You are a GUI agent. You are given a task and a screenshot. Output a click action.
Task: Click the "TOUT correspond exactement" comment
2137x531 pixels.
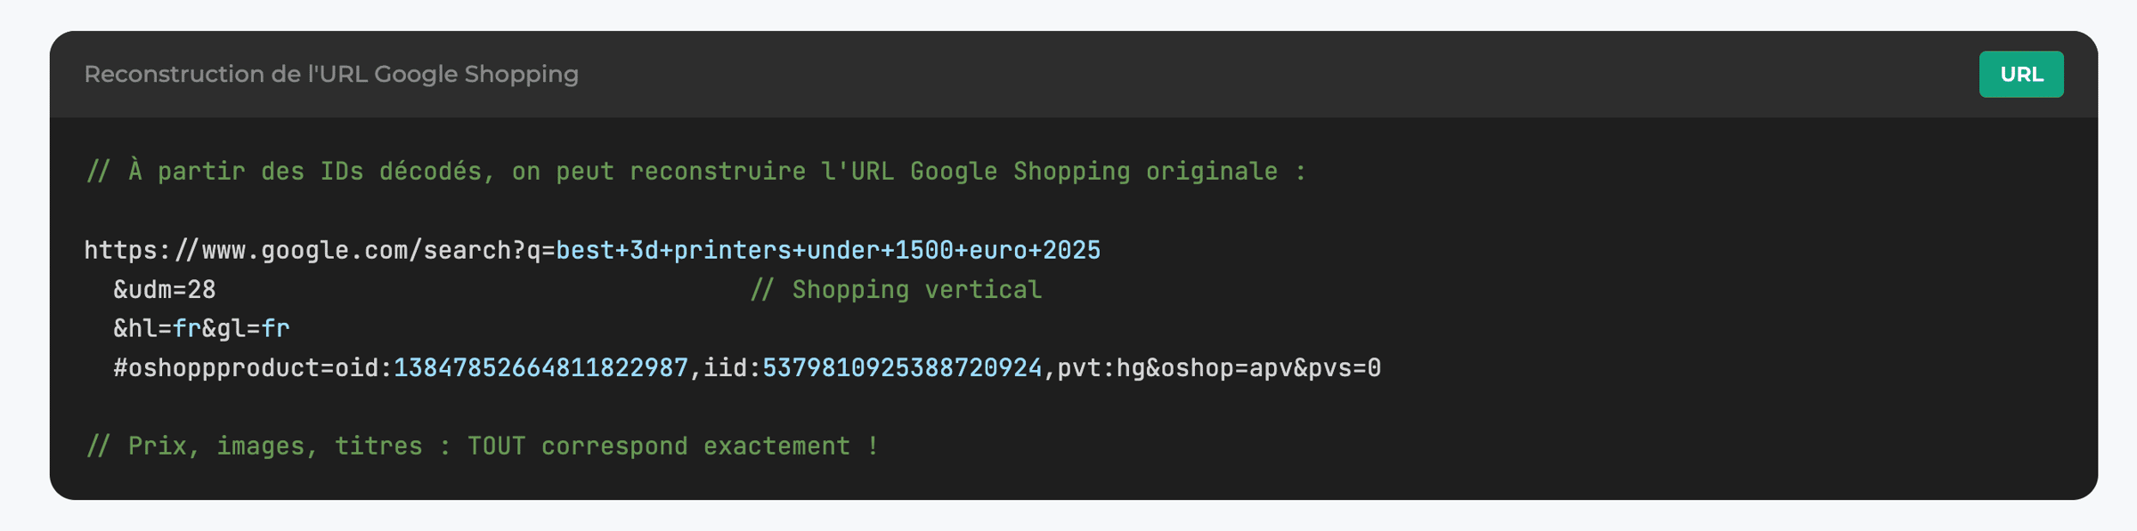659,447
